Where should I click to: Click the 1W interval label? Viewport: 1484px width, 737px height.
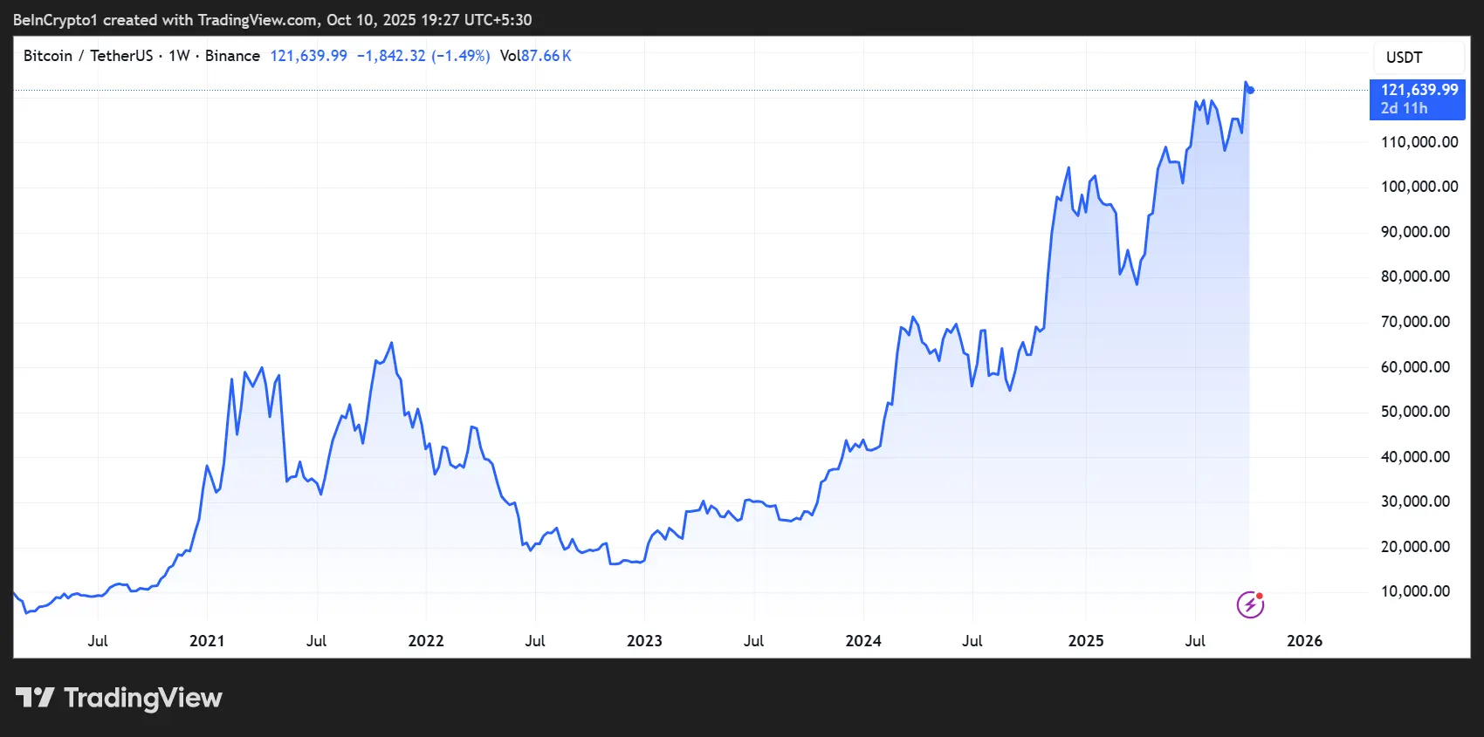(x=179, y=56)
